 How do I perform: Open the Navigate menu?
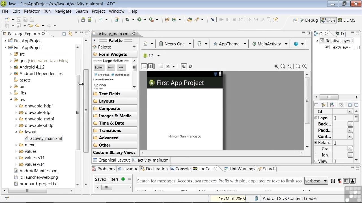63,11
